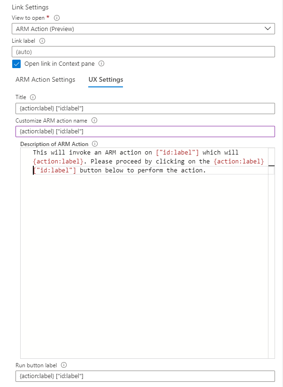Click into the Link label (auto) field
Image resolution: width=283 pixels, height=387 pixels.
point(143,52)
